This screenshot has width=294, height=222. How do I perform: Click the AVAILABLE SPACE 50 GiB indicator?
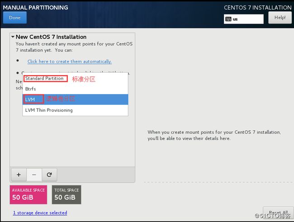(28, 194)
